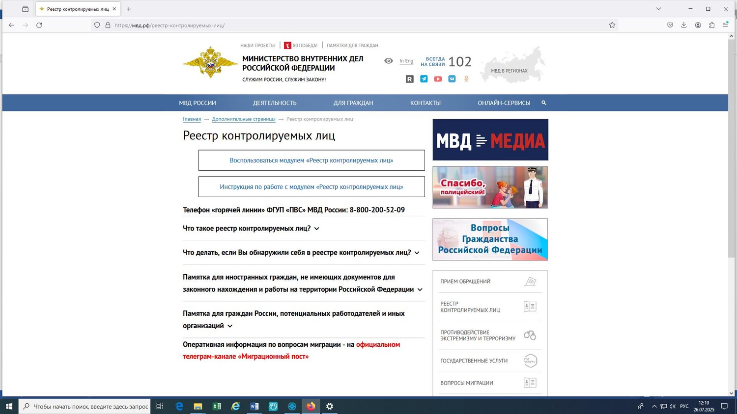Click the Rutube icon in header
This screenshot has height=414, width=737.
click(409, 79)
